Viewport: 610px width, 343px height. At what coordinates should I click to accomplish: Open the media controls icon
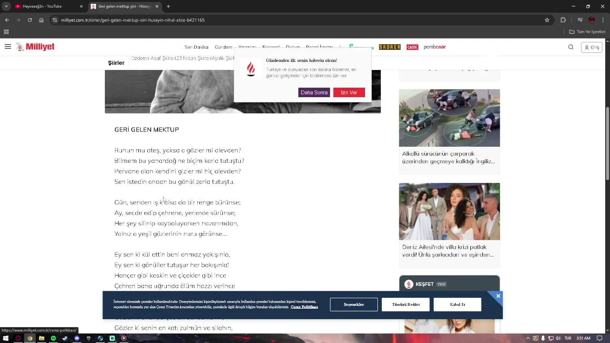pyautogui.click(x=580, y=20)
